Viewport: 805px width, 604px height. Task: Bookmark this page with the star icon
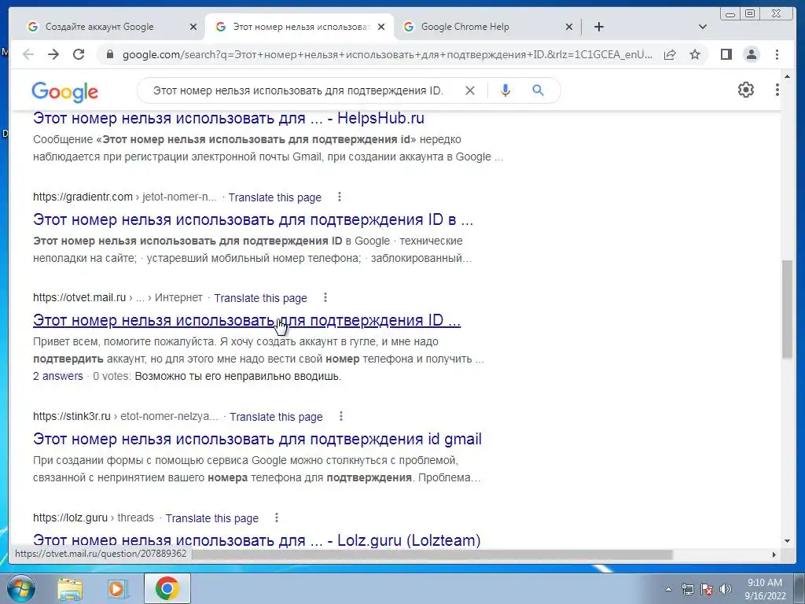(x=695, y=54)
